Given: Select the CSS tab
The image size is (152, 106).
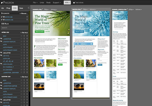Looking at the screenshot, I should click(15, 8).
